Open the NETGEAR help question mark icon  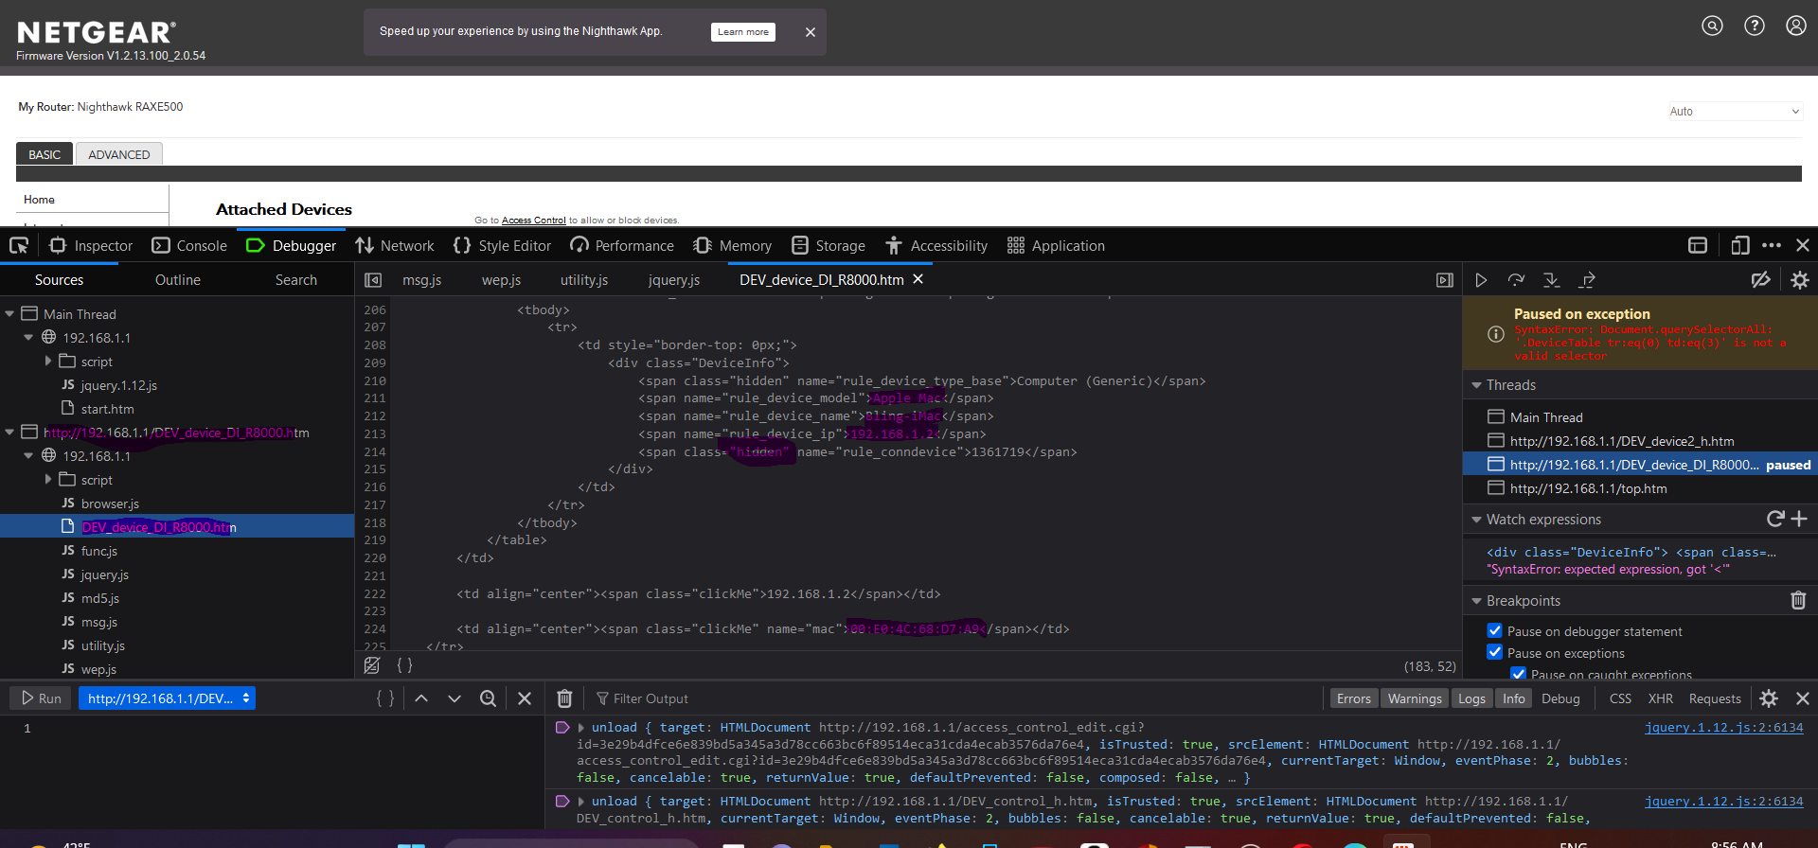1755,26
